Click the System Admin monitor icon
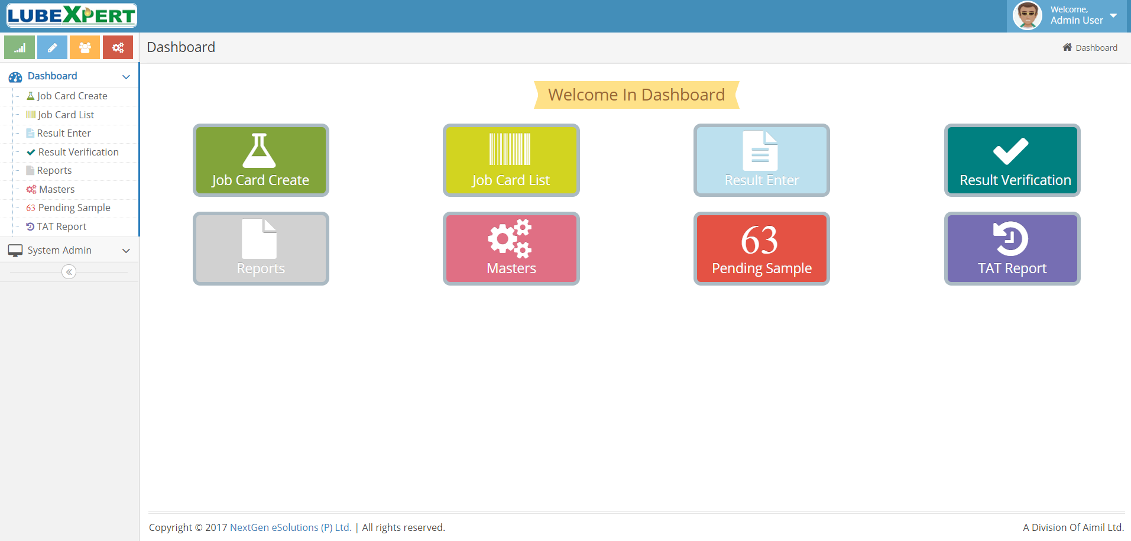The height and width of the screenshot is (541, 1131). (15, 251)
